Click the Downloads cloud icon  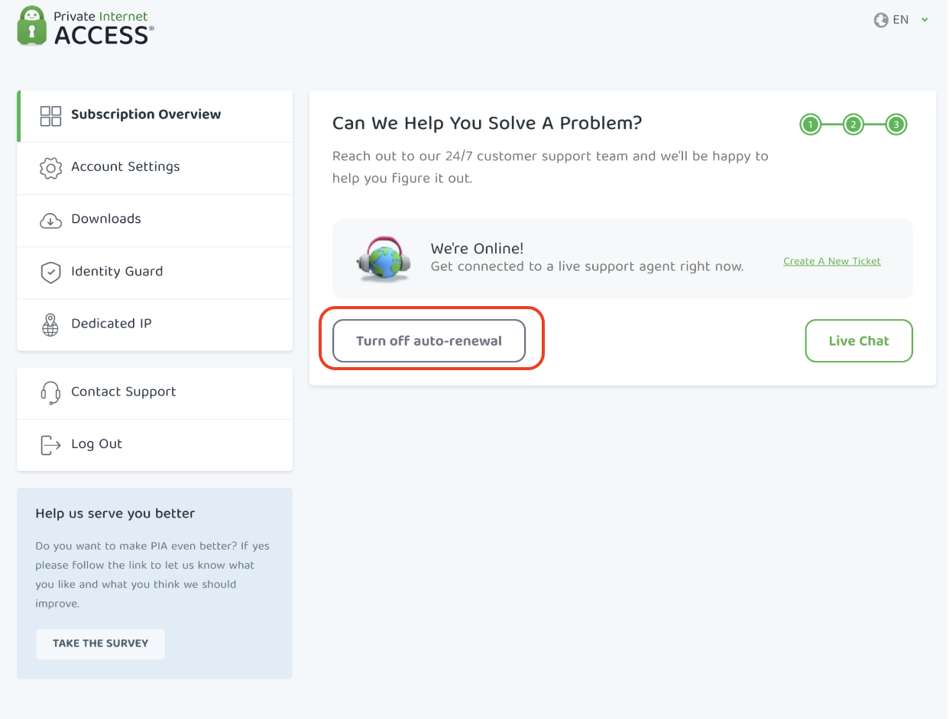pyautogui.click(x=50, y=221)
